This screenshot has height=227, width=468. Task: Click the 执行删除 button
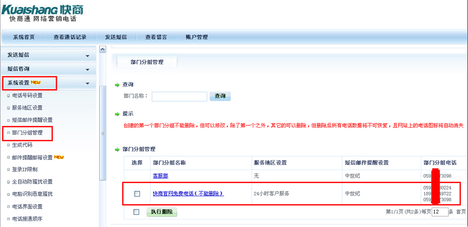(x=162, y=212)
